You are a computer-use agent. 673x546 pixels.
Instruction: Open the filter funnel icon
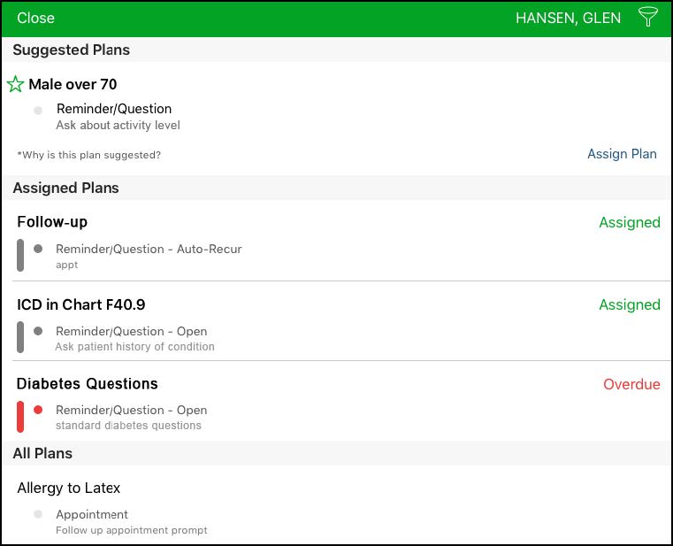[647, 17]
